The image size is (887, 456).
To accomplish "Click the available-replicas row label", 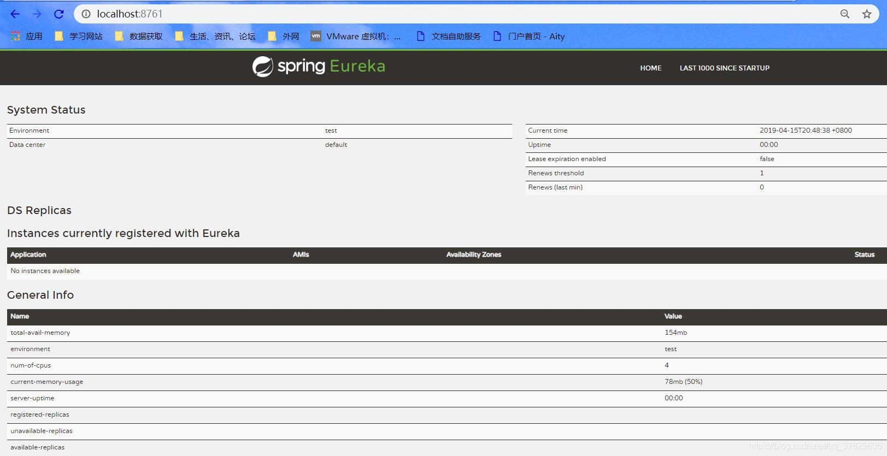I will [38, 447].
